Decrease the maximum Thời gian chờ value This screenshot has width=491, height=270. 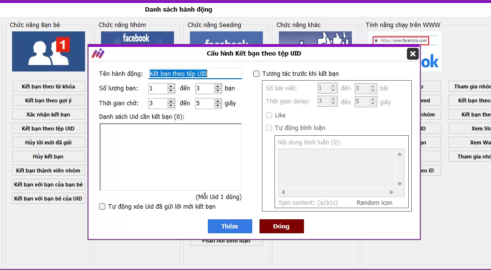pos(218,106)
